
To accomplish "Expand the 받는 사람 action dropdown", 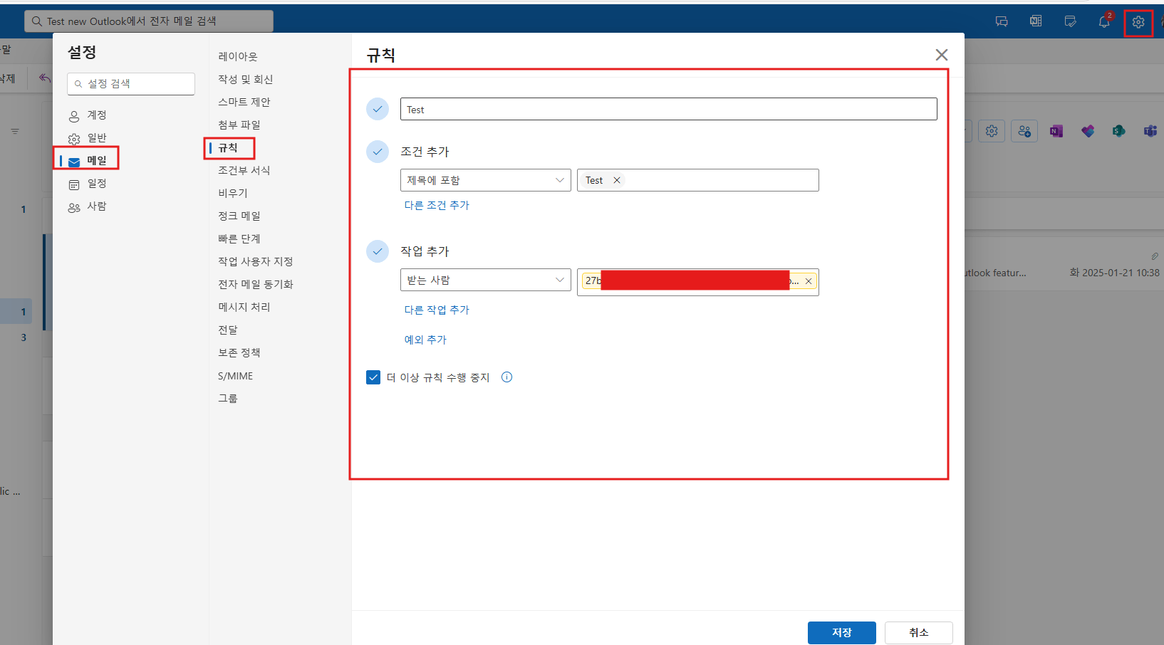I will click(485, 280).
